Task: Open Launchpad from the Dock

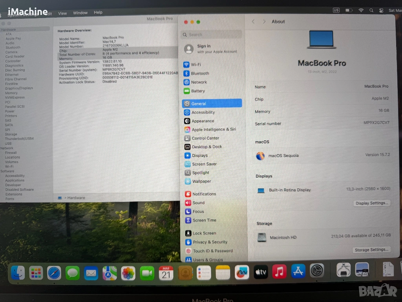Action: click(36, 273)
